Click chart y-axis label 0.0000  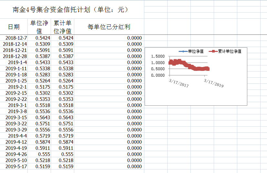click(x=158, y=75)
